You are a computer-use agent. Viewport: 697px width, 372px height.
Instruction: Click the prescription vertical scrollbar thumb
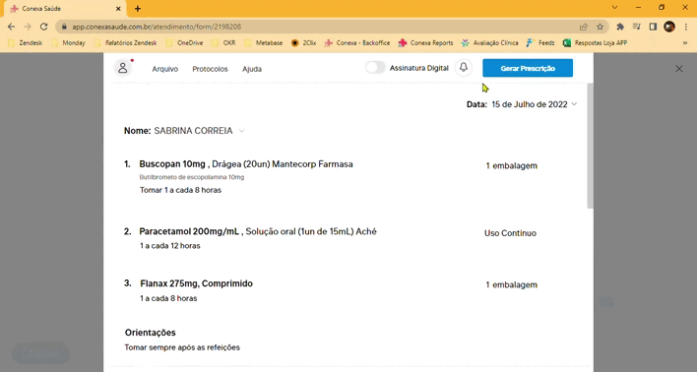click(590, 146)
